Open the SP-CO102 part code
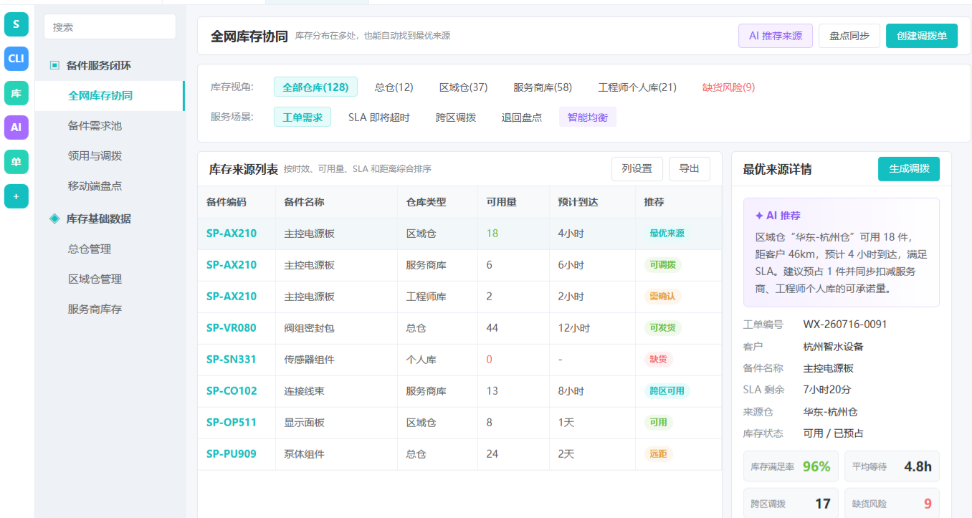Image resolution: width=972 pixels, height=518 pixels. tap(232, 391)
